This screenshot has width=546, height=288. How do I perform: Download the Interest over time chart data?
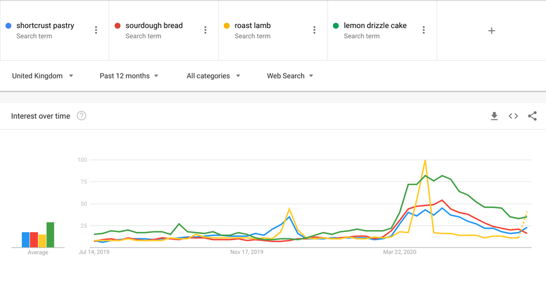click(494, 116)
